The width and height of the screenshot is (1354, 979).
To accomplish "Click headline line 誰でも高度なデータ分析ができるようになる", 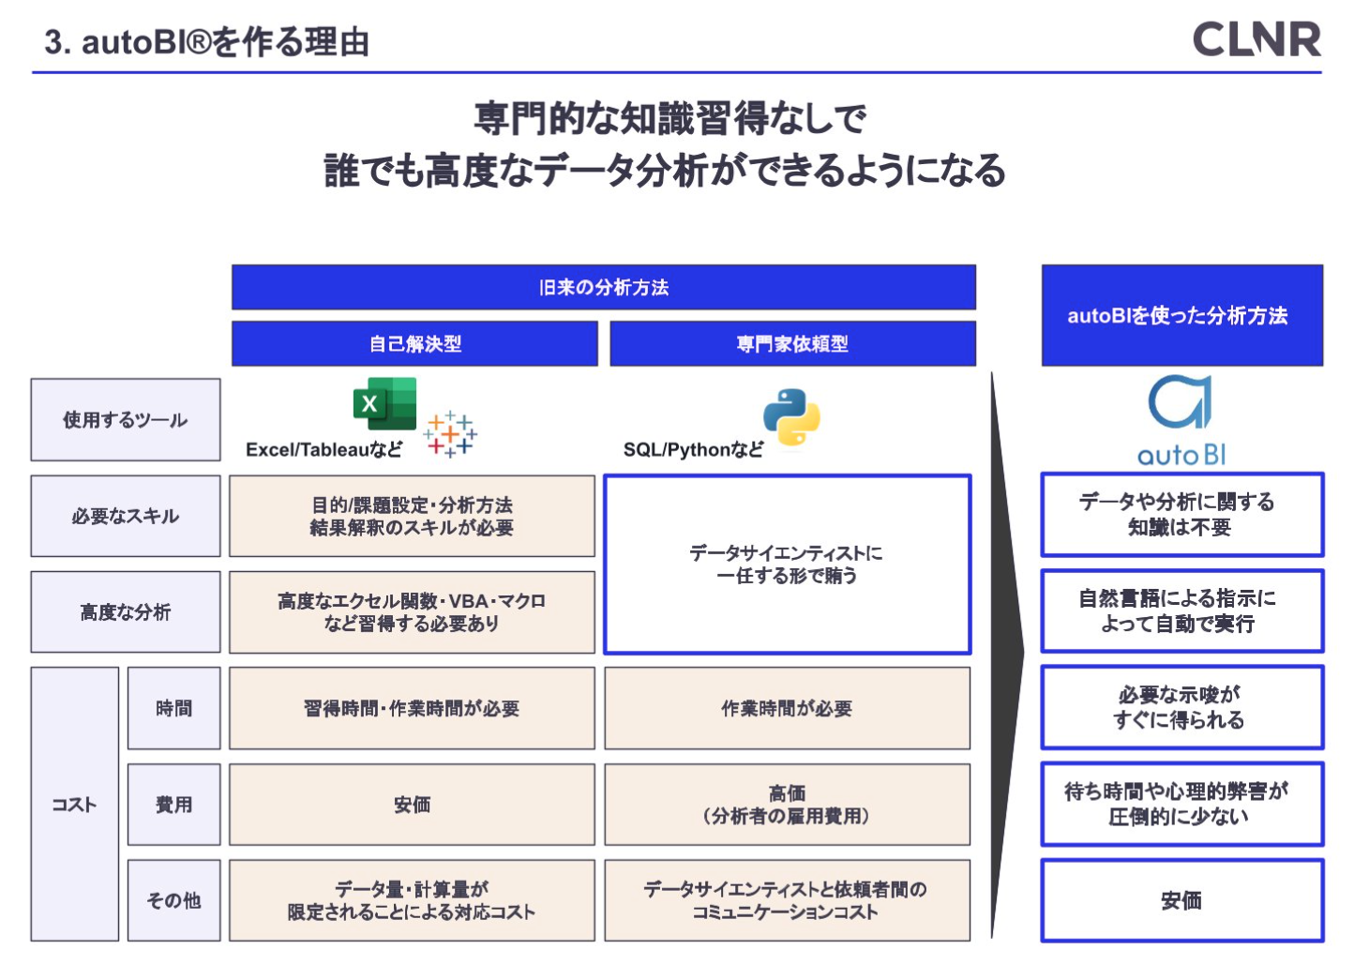I will tap(665, 171).
